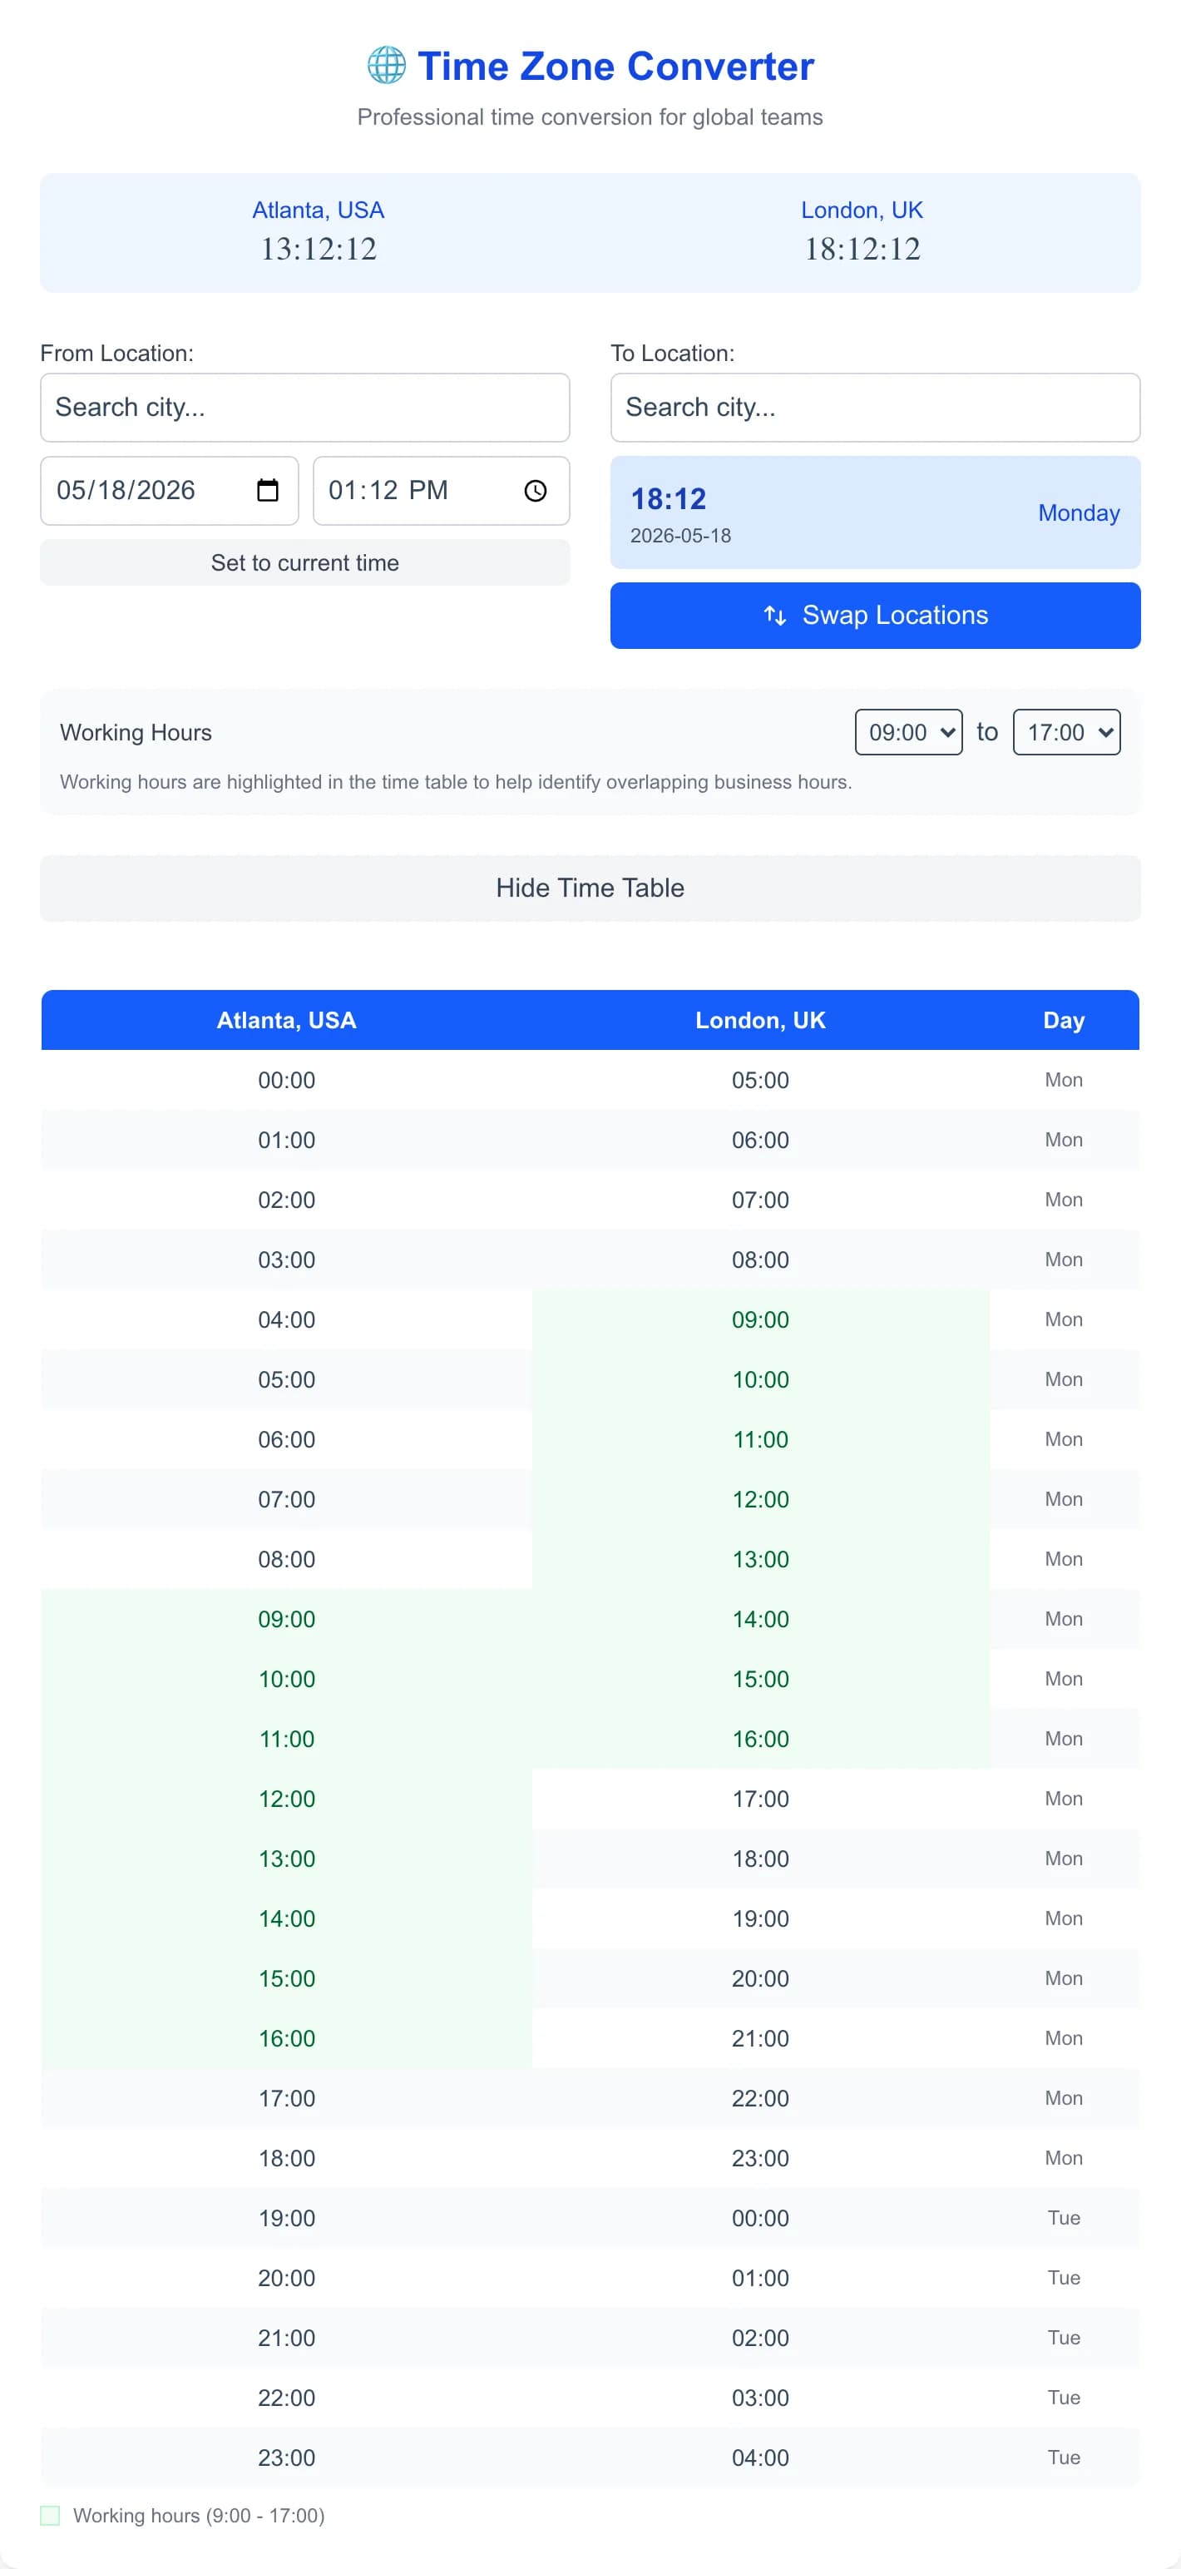
Task: Focus the From Location search city field
Action: [x=305, y=407]
